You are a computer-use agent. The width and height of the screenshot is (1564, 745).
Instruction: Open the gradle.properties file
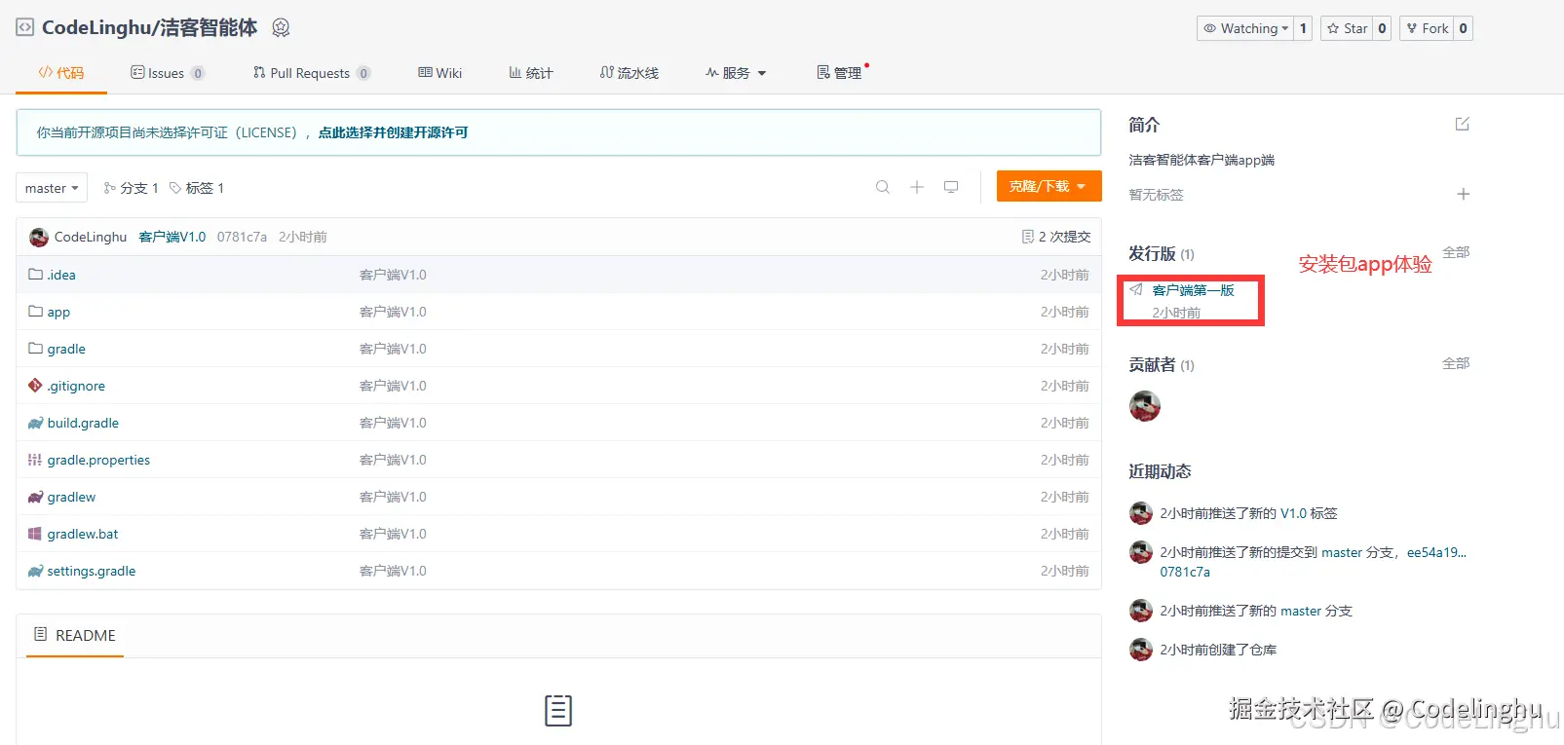(98, 460)
